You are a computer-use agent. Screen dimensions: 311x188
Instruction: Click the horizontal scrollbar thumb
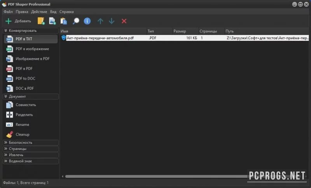[x=157, y=176]
